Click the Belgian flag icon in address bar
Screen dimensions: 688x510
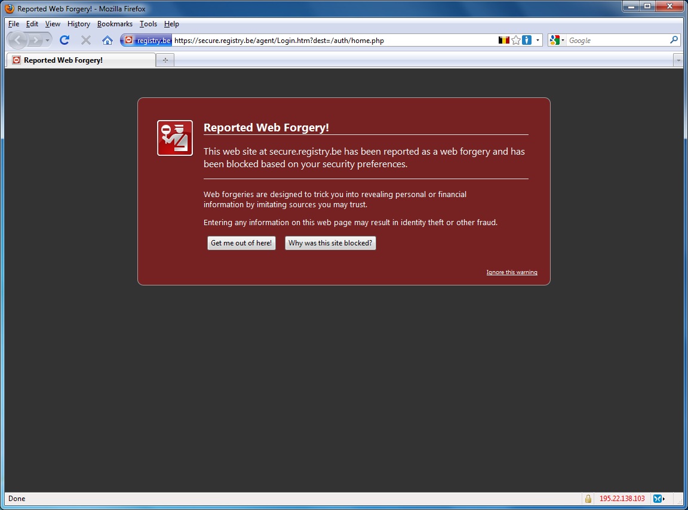[504, 40]
